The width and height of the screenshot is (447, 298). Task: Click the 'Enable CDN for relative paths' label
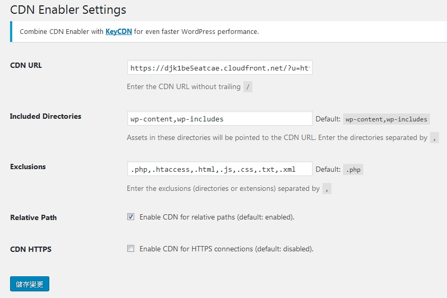[x=217, y=217]
